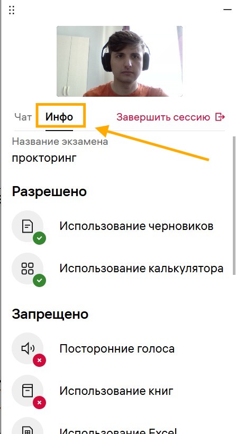Click the drag-handle dots icon at top
This screenshot has height=434, width=236.
tap(11, 10)
